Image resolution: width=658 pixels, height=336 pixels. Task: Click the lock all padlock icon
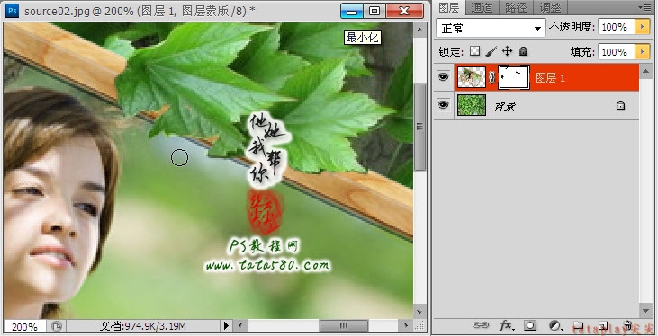[x=523, y=51]
